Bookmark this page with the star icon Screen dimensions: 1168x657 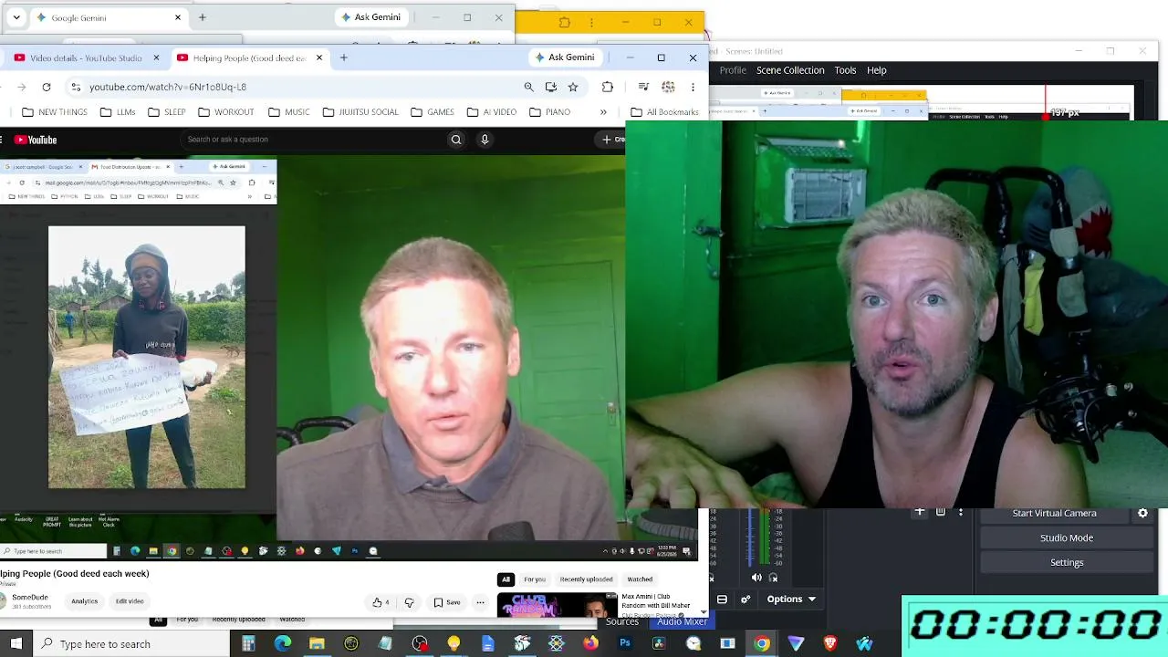tap(573, 87)
